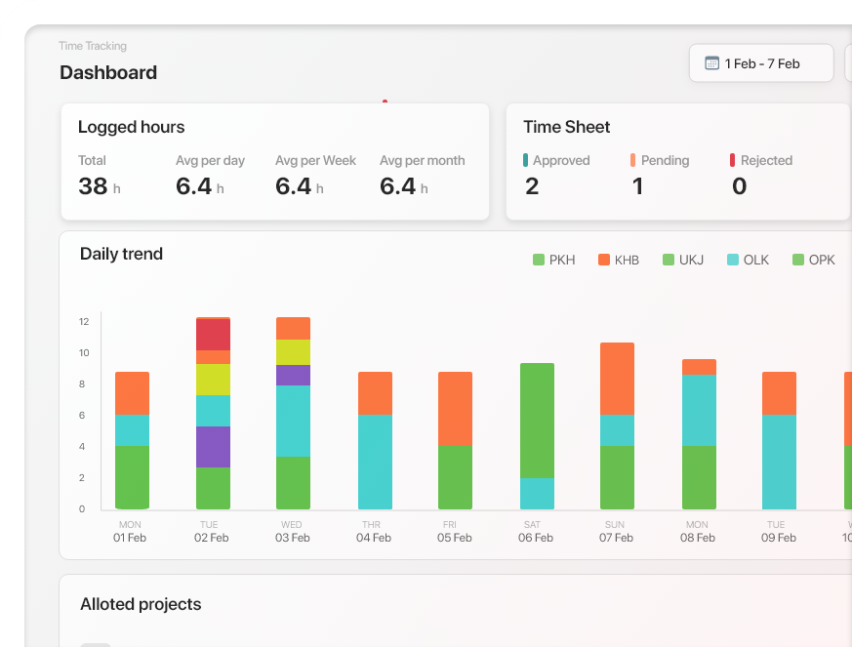Select the KHB orange legend swatch
This screenshot has width=852, height=647.
[604, 260]
